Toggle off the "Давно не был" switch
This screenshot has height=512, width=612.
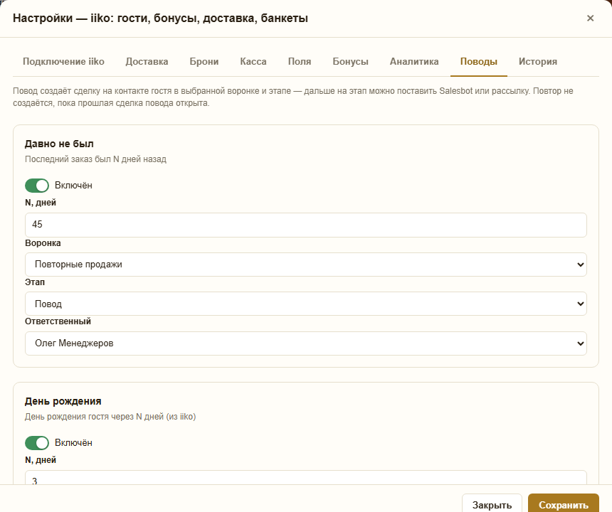pyautogui.click(x=37, y=186)
